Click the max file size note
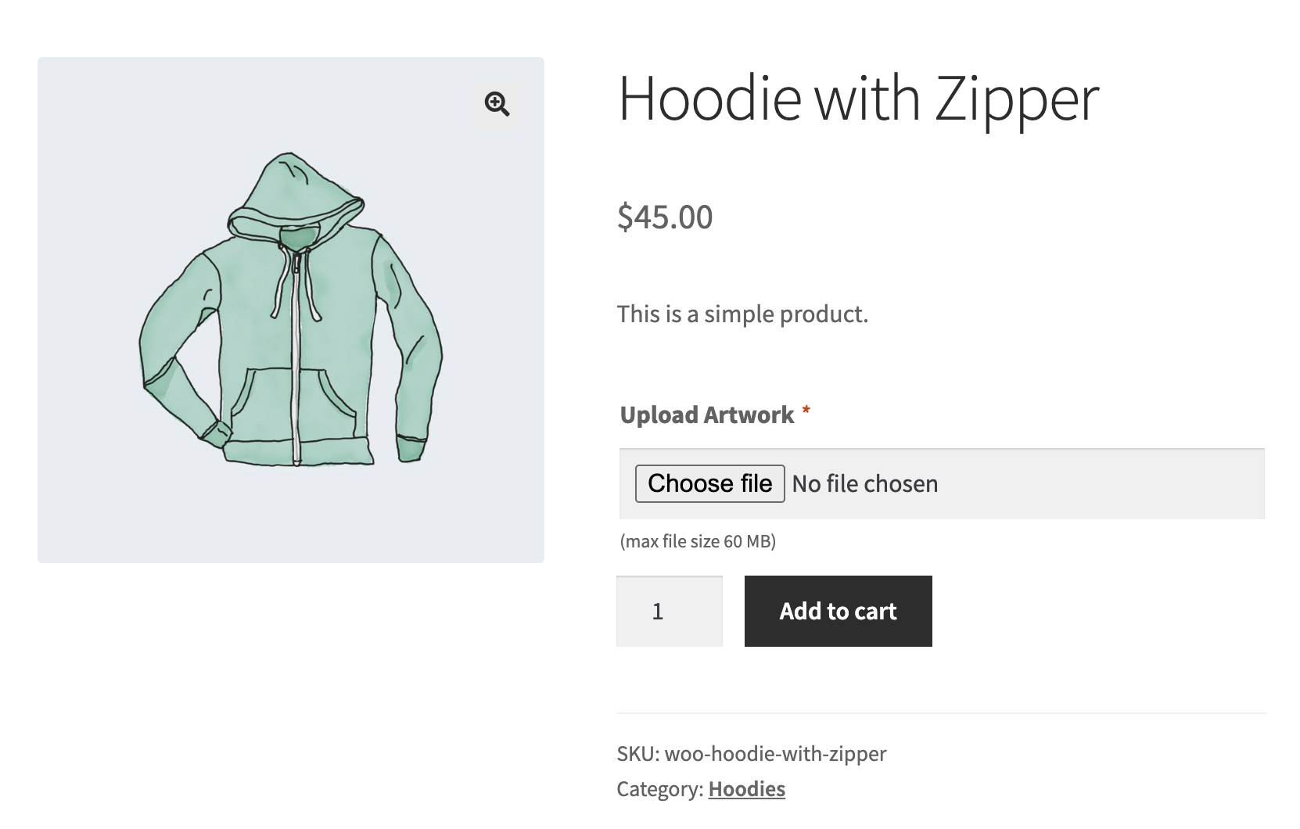The height and width of the screenshot is (829, 1300). [697, 541]
